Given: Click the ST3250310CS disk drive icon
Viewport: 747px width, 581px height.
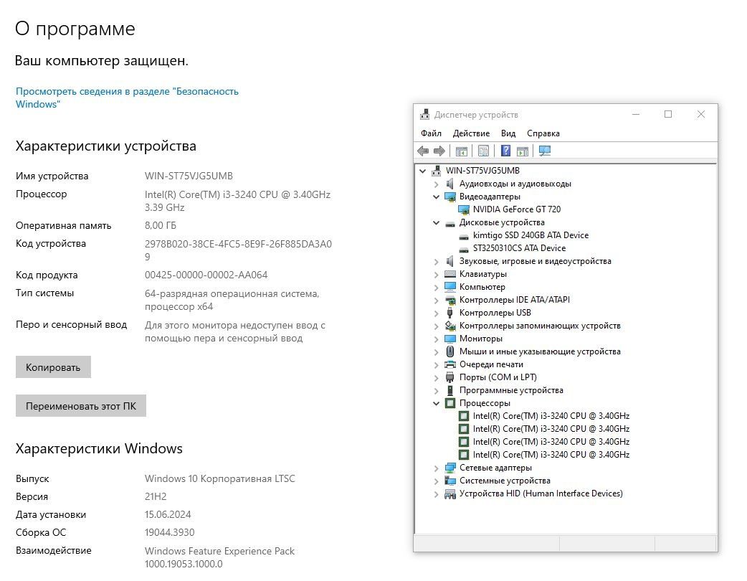Looking at the screenshot, I should click(464, 248).
